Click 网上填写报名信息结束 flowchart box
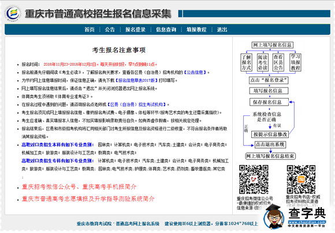The width and height of the screenshot is (335, 233). pos(270,156)
